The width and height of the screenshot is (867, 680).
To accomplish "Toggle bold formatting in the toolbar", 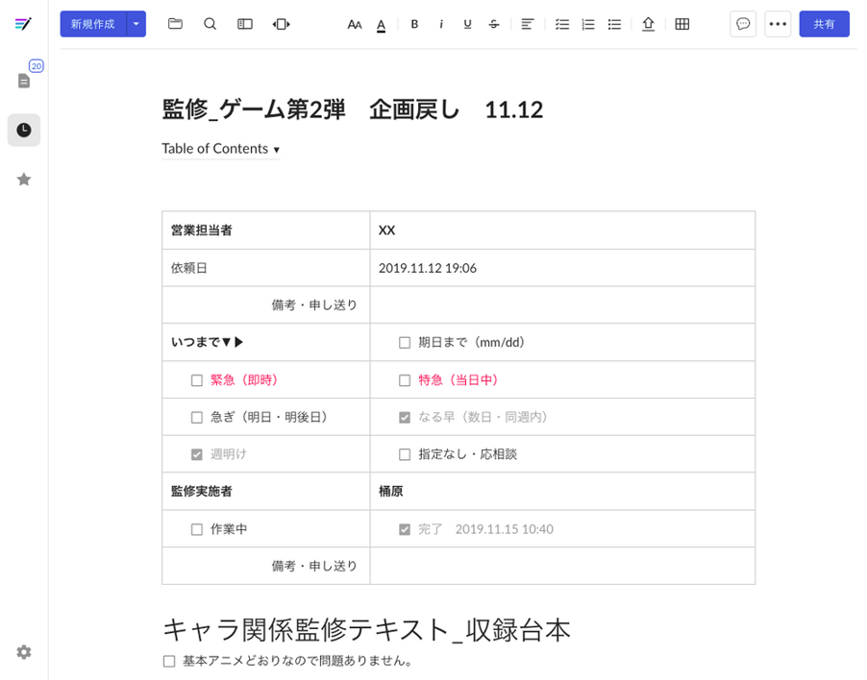I will pyautogui.click(x=414, y=24).
